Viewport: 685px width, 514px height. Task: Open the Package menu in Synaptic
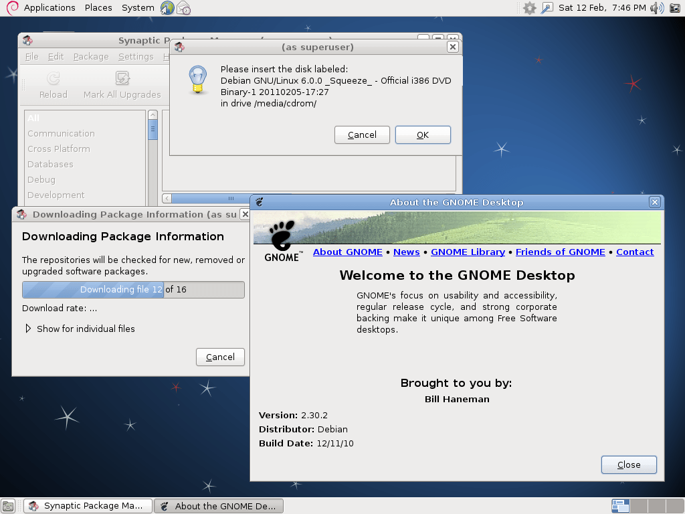[x=90, y=56]
